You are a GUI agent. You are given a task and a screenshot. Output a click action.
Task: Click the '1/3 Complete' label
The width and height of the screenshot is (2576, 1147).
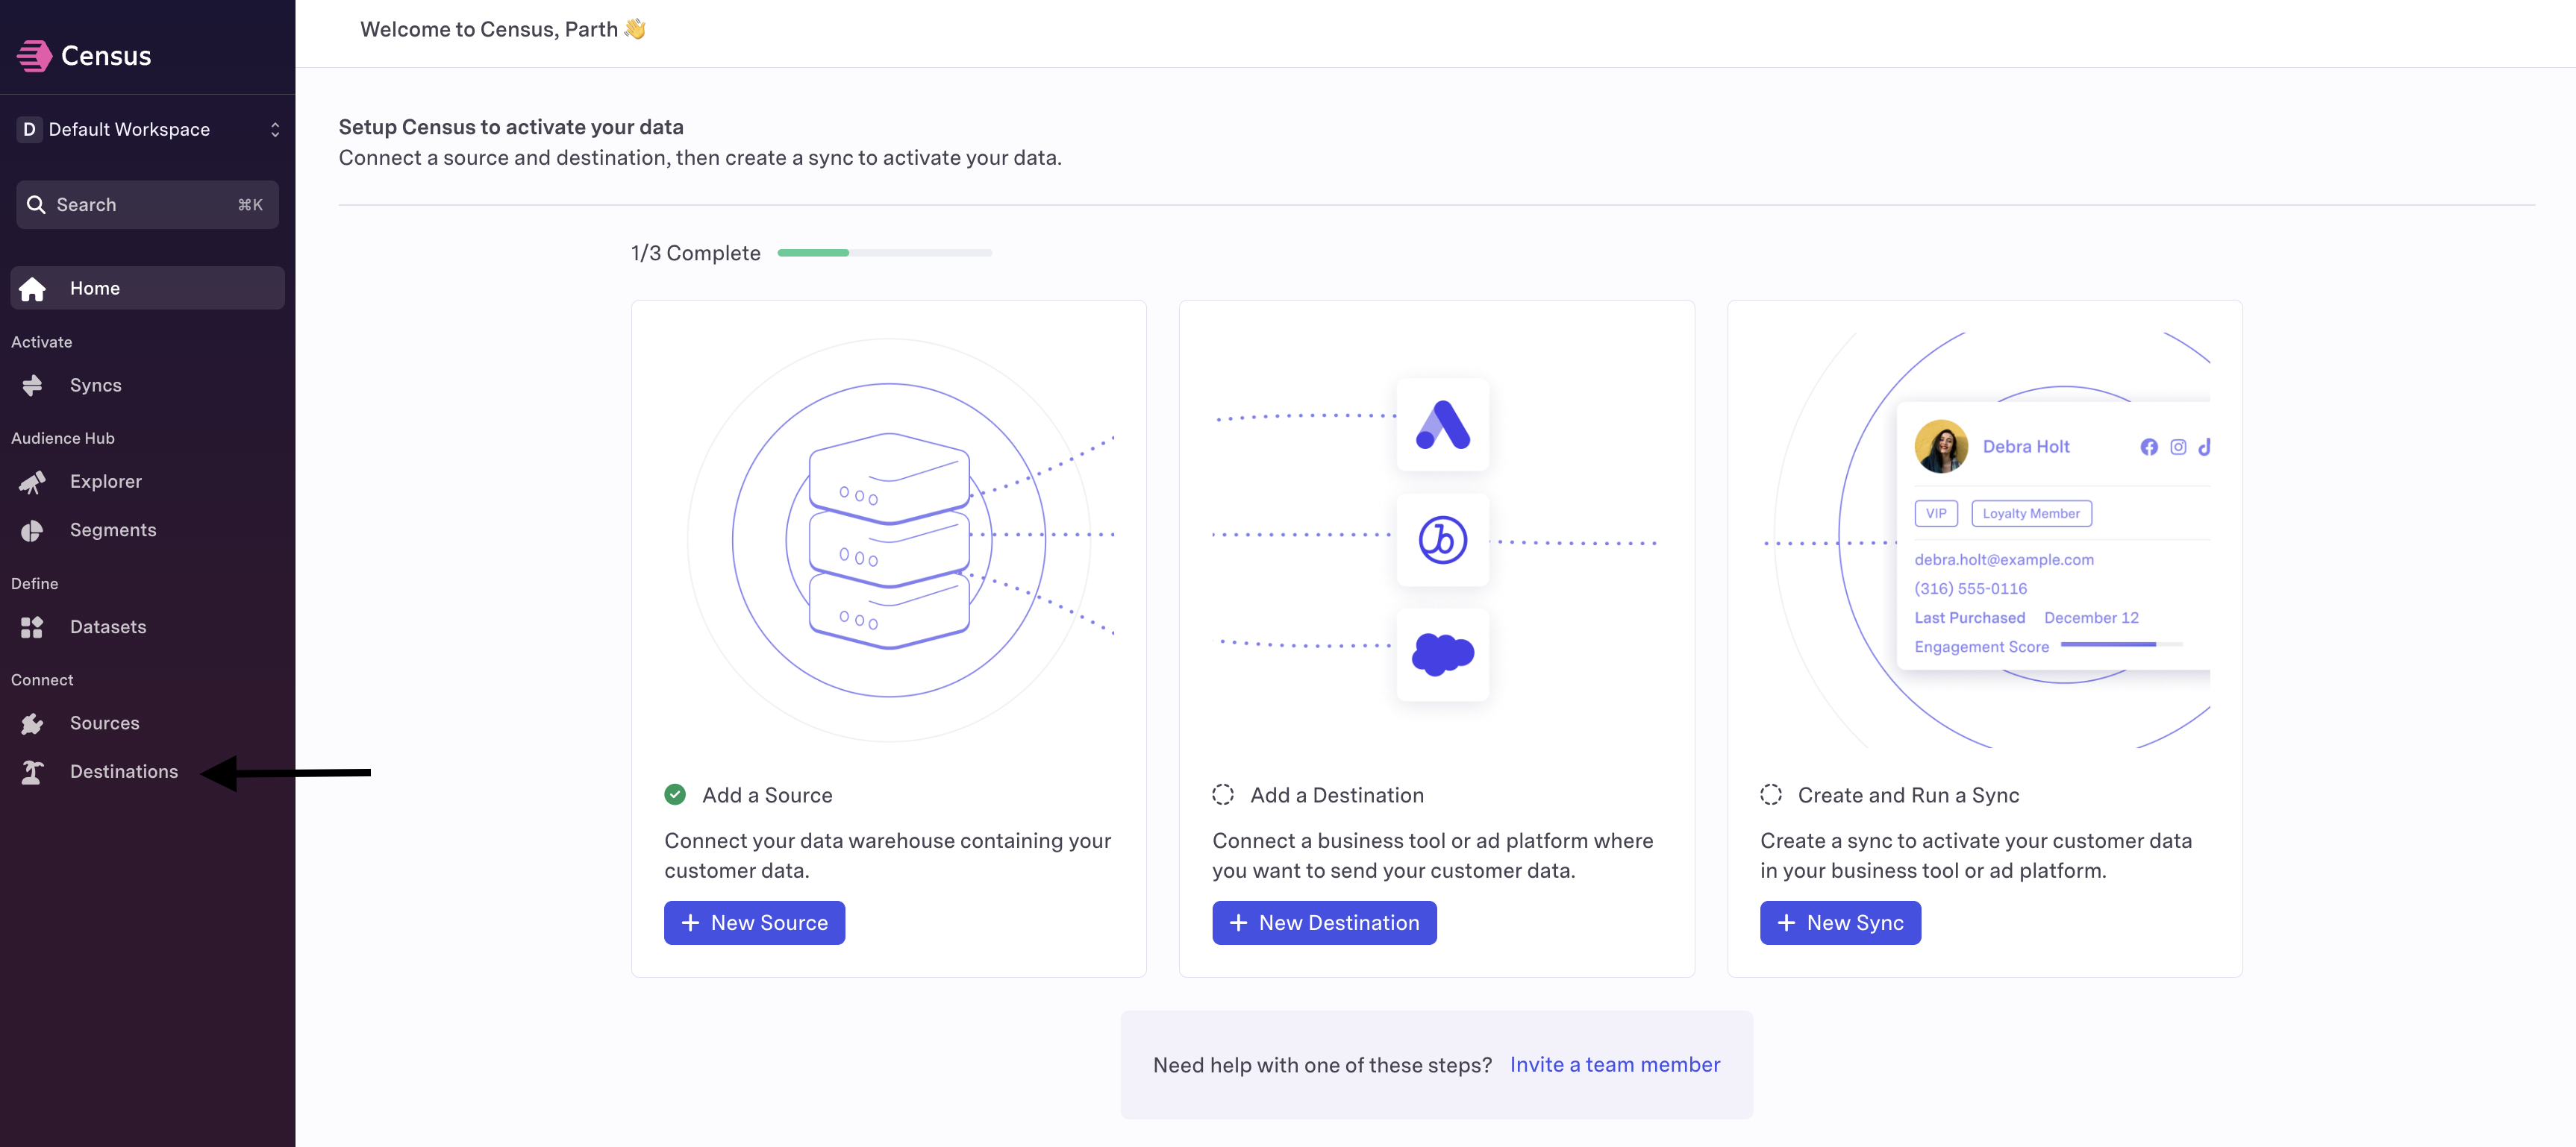pos(695,254)
